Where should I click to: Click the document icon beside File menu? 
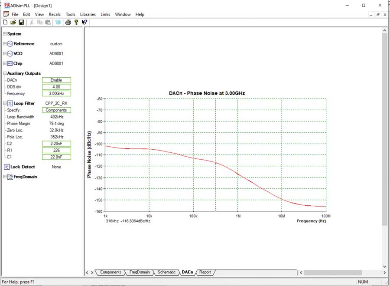point(6,14)
